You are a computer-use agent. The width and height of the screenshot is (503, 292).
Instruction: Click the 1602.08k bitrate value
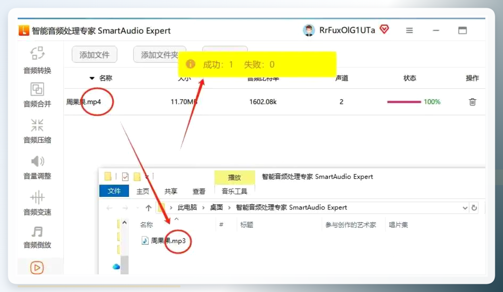[x=263, y=102]
